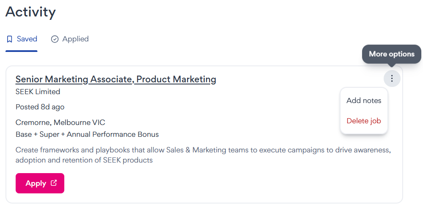This screenshot has height=209, width=423.
Task: Click the Cremorne, Melbourne VIC location
Action: tap(60, 122)
